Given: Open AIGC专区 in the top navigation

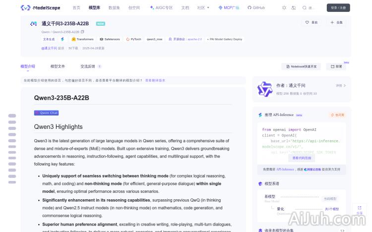Looking at the screenshot, I should (x=161, y=7).
